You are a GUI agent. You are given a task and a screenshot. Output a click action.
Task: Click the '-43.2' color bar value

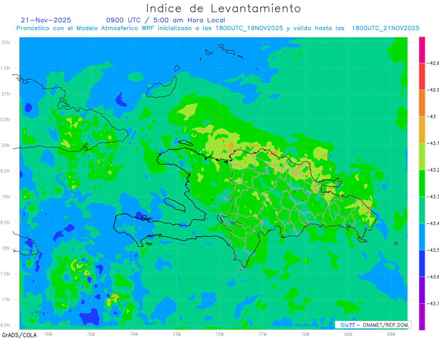click(432, 170)
